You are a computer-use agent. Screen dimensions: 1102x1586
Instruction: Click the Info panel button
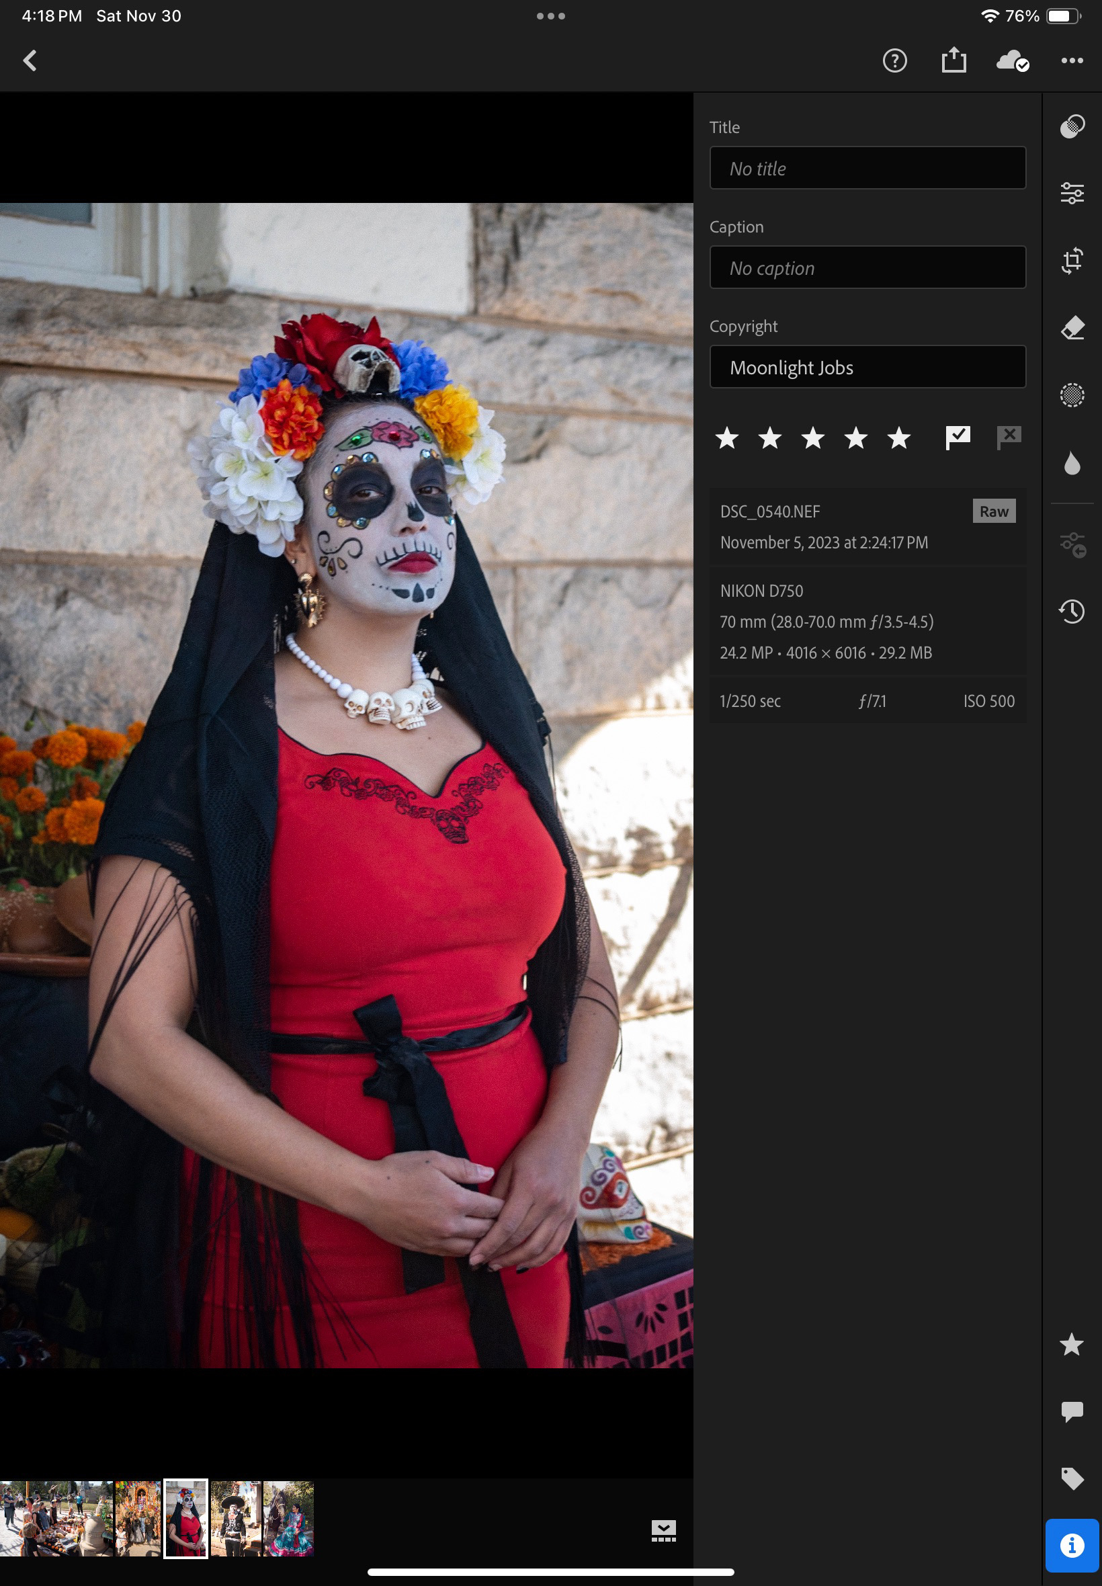click(x=1072, y=1544)
